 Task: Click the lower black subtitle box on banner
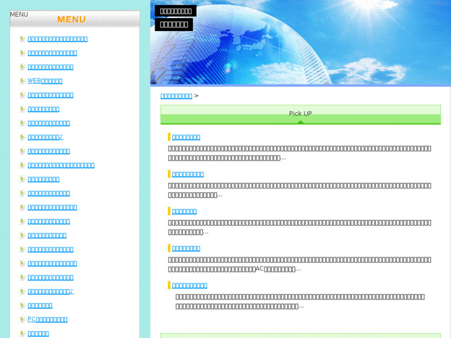[174, 24]
